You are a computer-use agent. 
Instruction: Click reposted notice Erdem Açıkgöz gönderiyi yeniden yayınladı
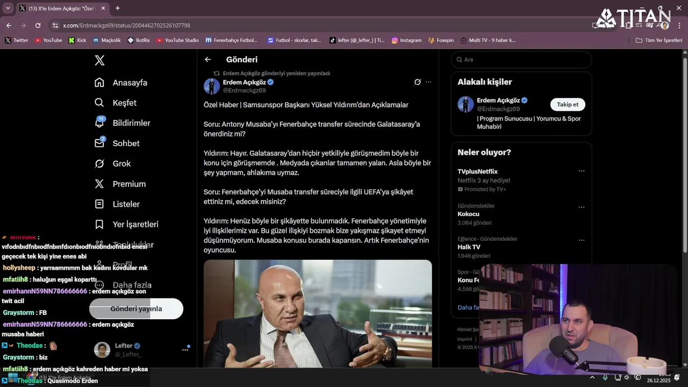276,73
